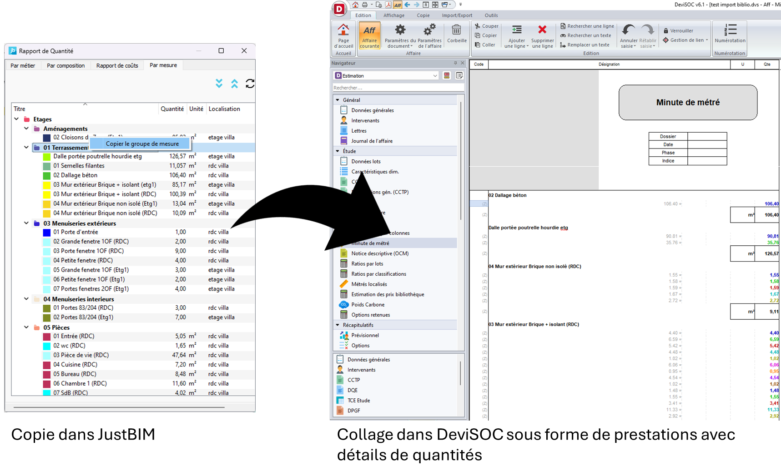
Task: Click Supprimer une ligne red cross
Action: pyautogui.click(x=542, y=30)
